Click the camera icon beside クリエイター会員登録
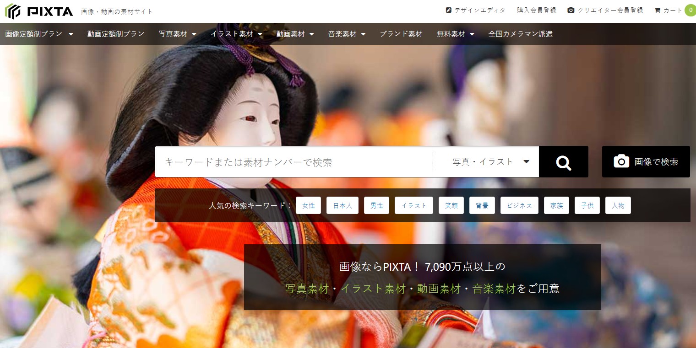 click(x=571, y=9)
